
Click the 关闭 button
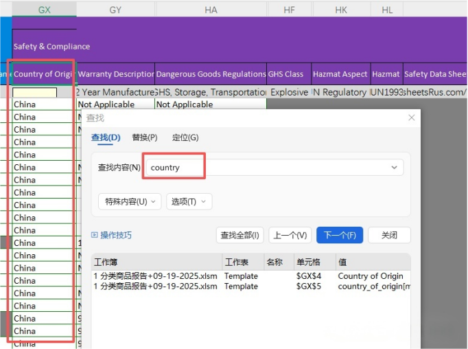click(x=389, y=235)
